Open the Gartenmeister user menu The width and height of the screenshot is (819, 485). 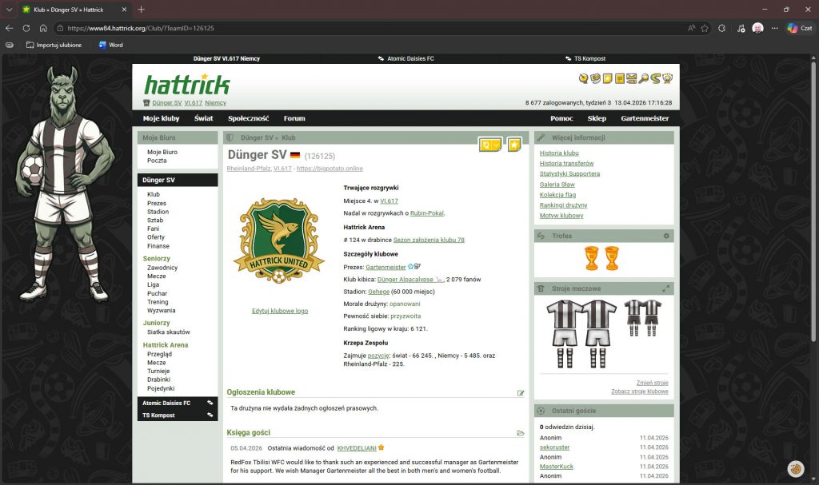pyautogui.click(x=644, y=118)
